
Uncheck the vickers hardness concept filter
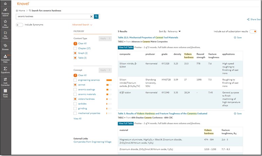75,99
